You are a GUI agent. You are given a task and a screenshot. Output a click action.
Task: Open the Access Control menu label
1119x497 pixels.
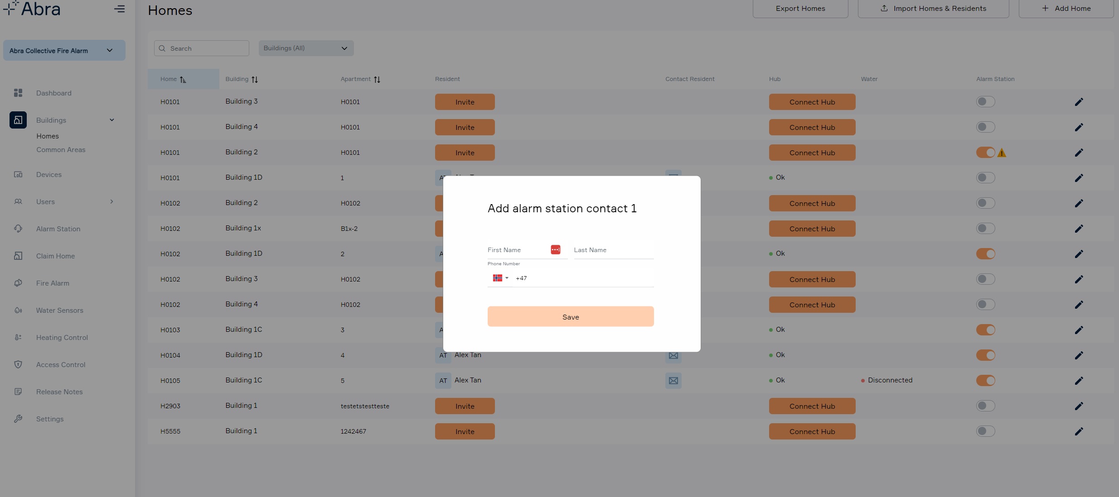coord(61,364)
